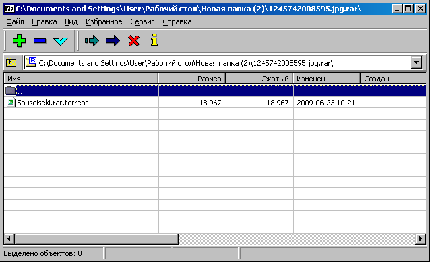Click the 7z icon in title bar

coord(9,9)
